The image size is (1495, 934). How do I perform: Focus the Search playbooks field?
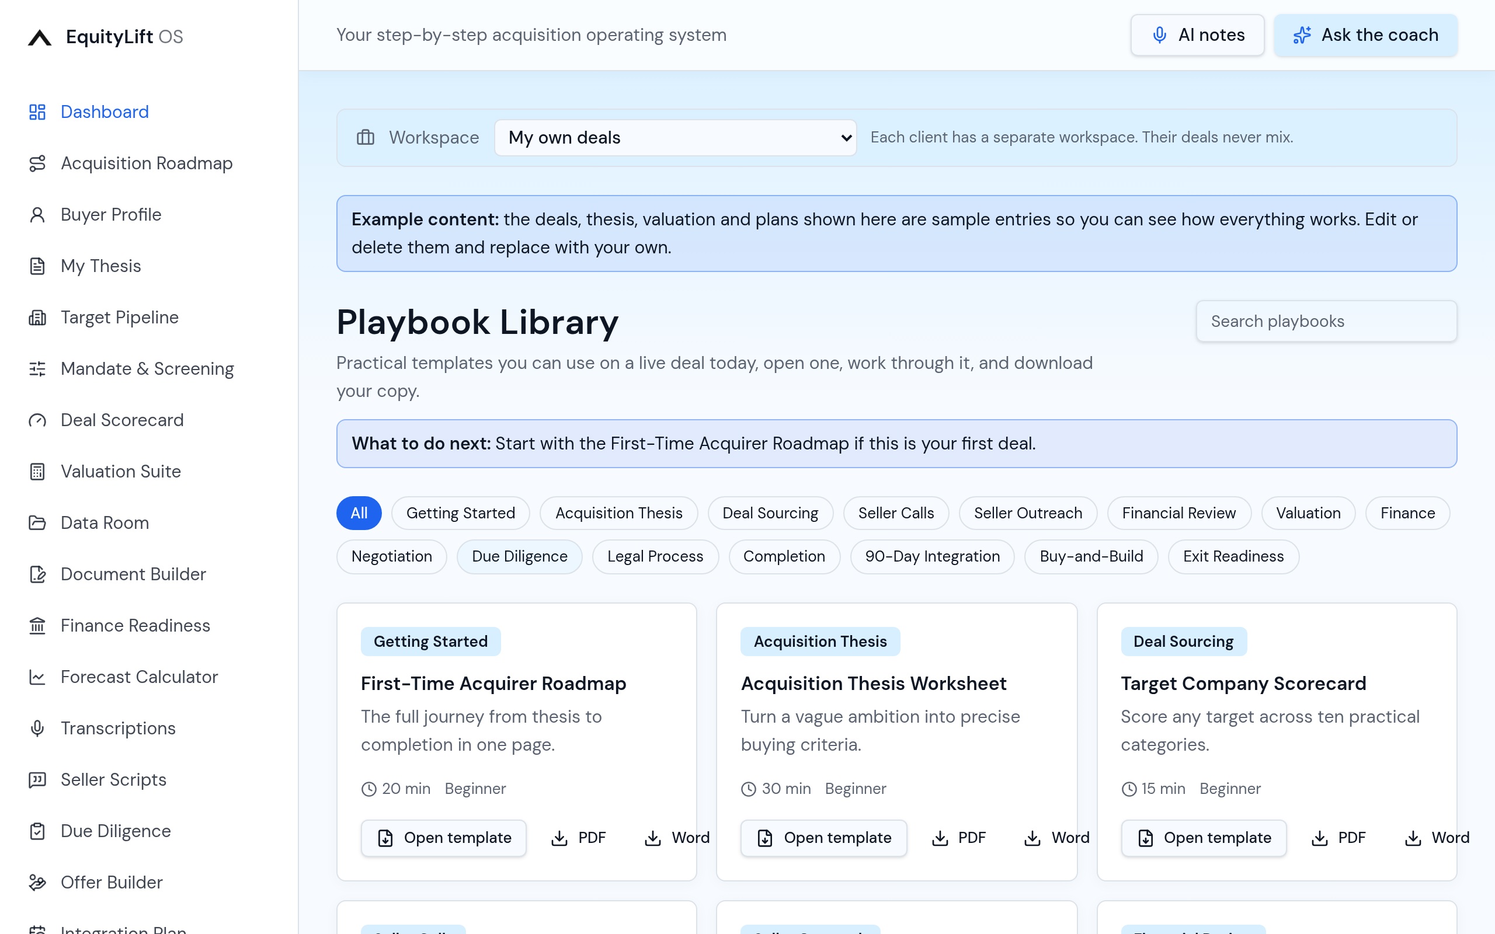point(1326,321)
